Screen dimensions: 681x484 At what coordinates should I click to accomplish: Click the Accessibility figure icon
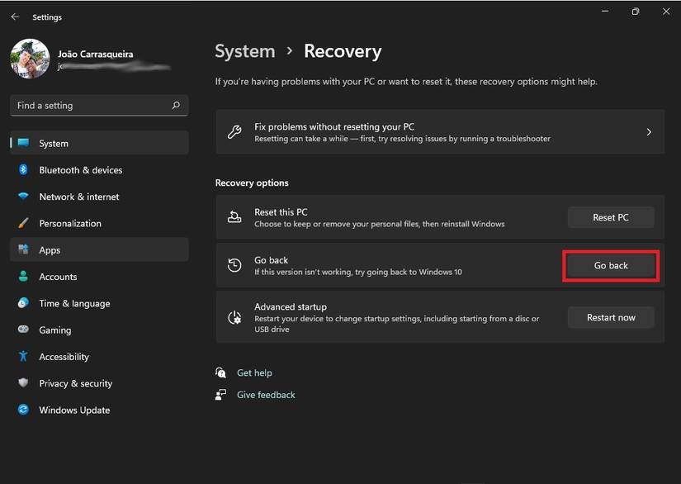(x=23, y=356)
